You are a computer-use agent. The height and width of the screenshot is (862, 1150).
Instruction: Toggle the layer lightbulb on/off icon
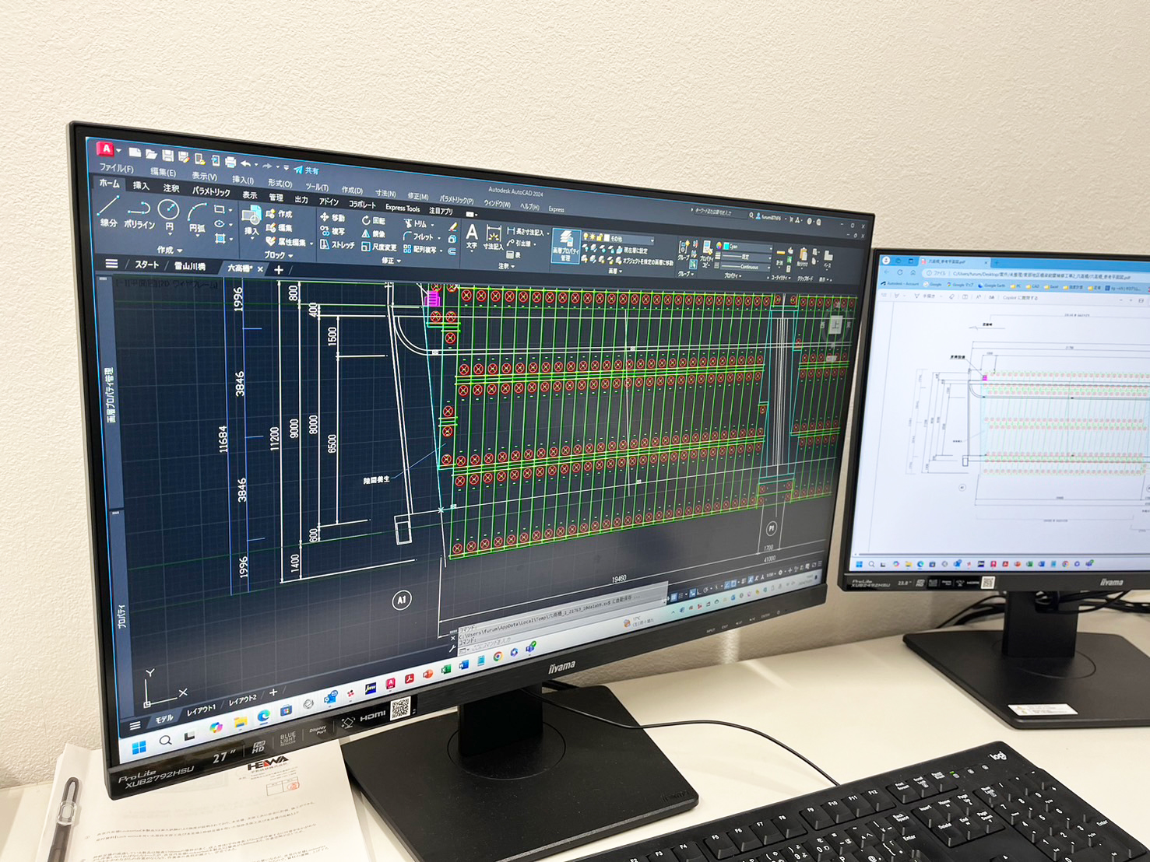(x=586, y=236)
